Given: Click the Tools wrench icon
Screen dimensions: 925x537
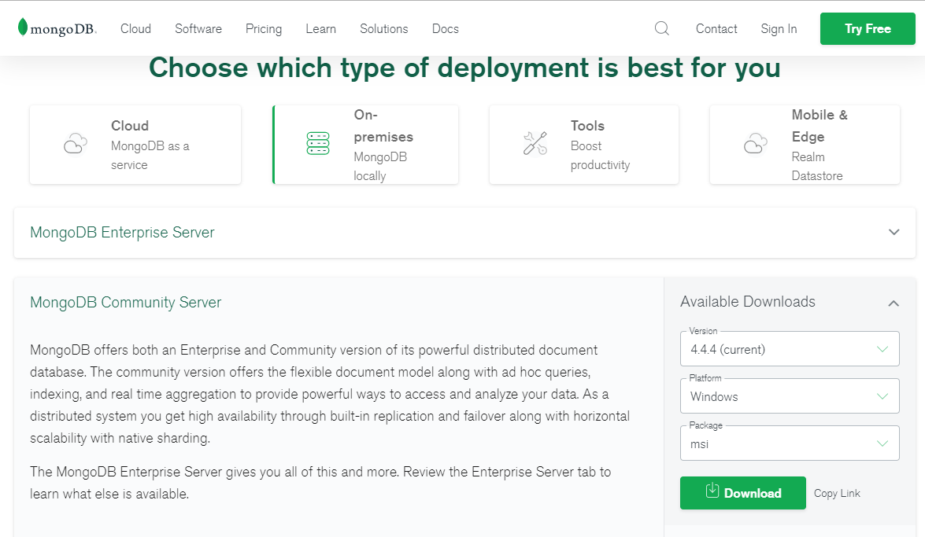Looking at the screenshot, I should (x=535, y=143).
